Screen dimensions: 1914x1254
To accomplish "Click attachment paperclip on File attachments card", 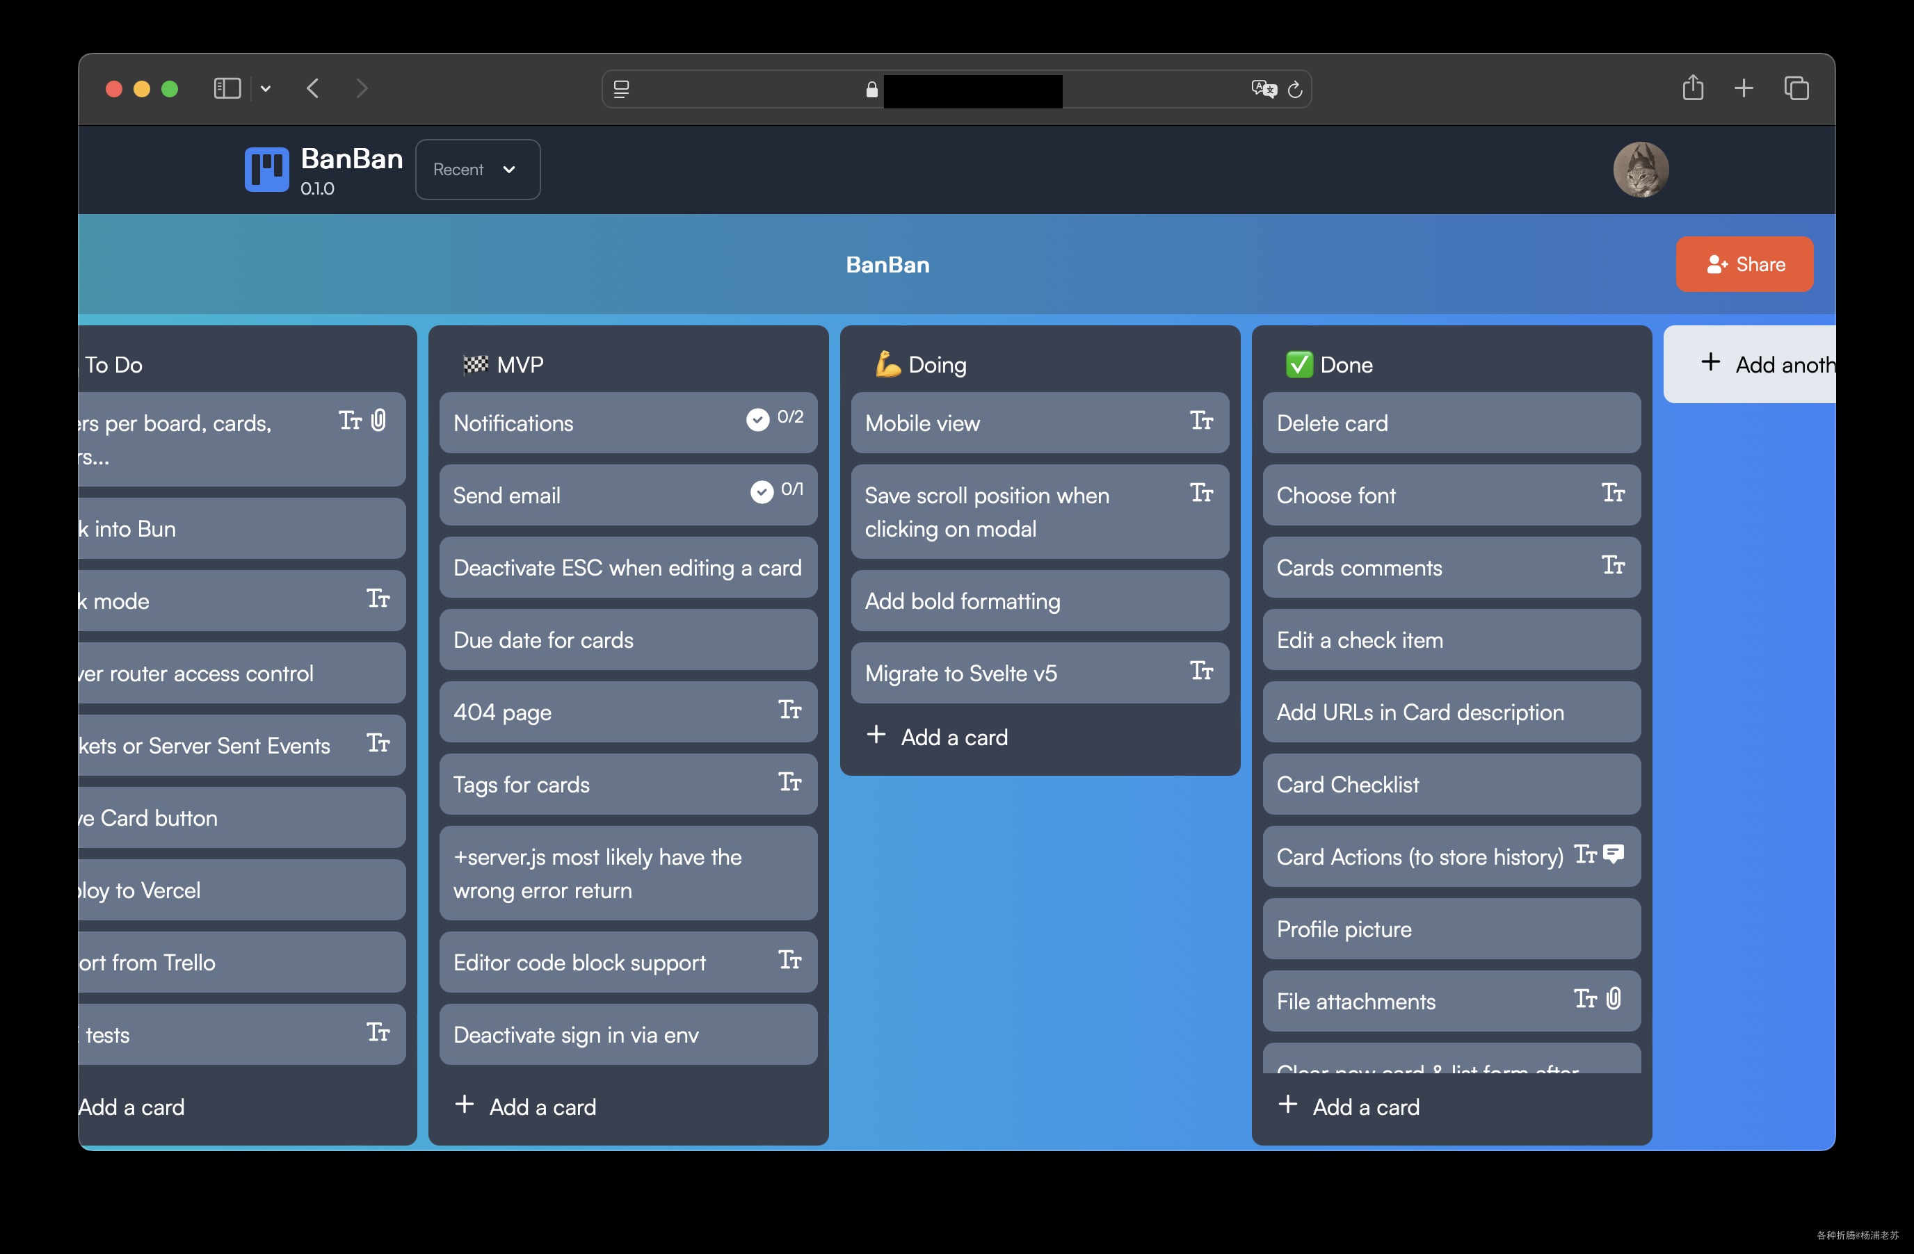I will point(1614,998).
